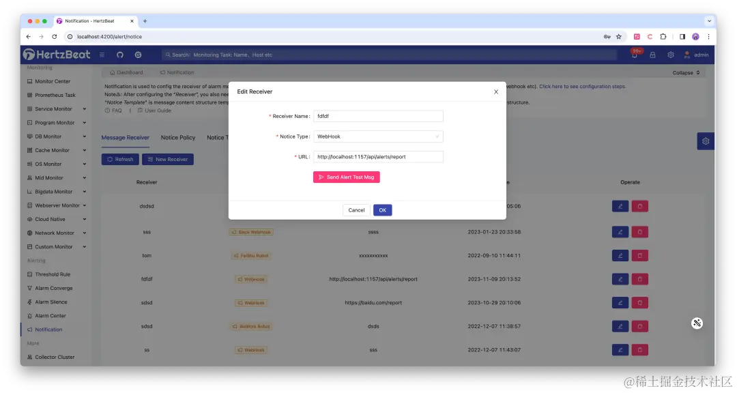Click the header search box

coord(389,55)
